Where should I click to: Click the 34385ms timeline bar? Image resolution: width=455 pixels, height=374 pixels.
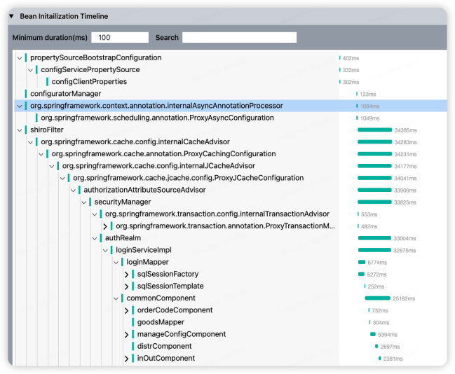374,130
